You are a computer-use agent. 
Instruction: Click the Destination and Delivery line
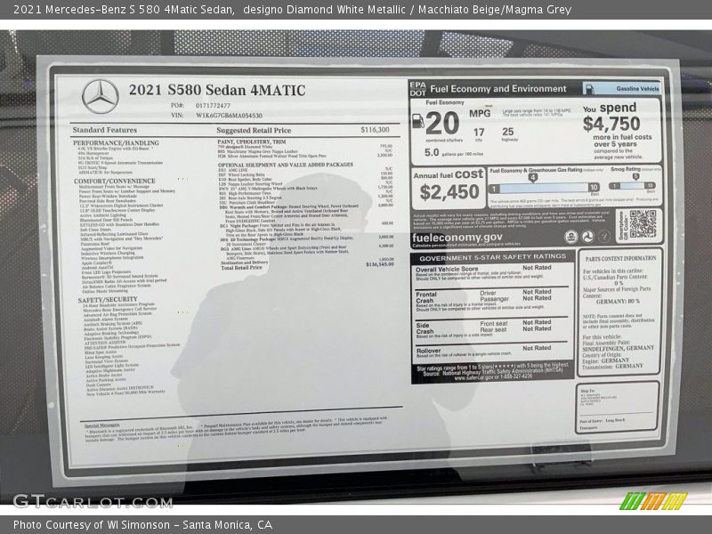(244, 263)
